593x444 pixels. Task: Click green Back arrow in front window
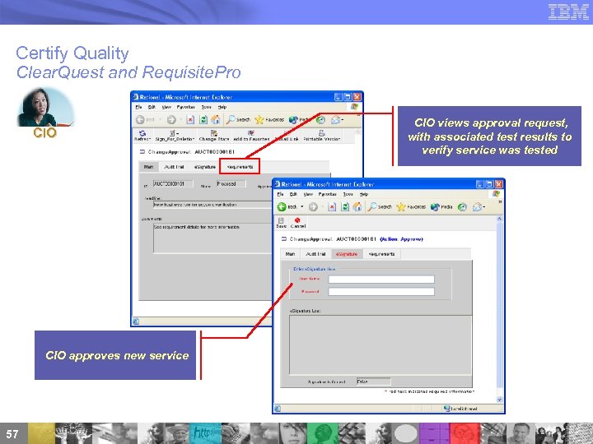click(282, 207)
